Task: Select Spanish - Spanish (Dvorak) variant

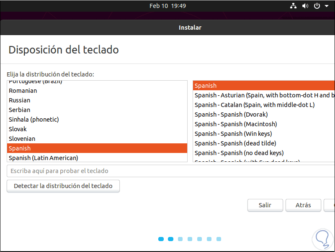Action: coord(231,115)
